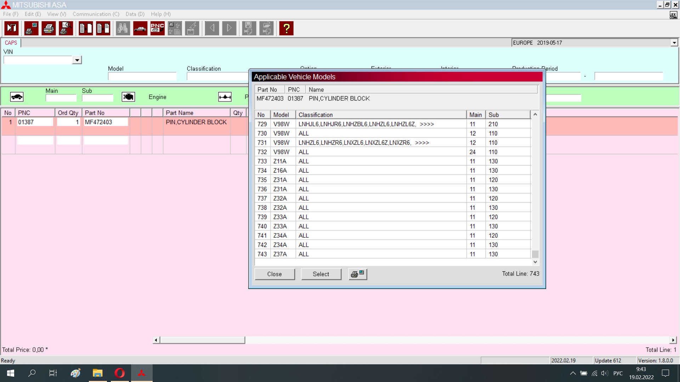Viewport: 680px width, 382px height.
Task: Click the PNC search toolbar icon
Action: click(157, 28)
